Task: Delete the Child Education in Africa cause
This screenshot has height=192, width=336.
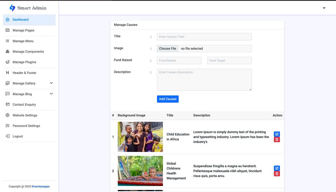Action: [277, 139]
